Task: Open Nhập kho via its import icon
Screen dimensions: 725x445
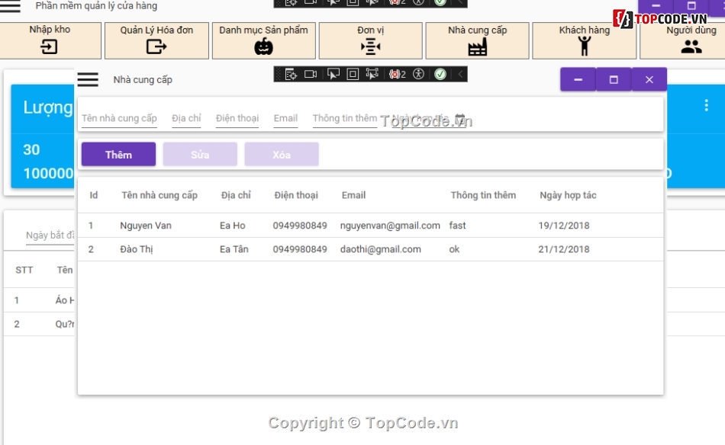Action: (x=50, y=45)
